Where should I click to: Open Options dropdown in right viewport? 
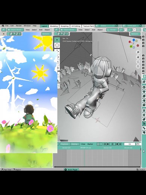(135, 34)
